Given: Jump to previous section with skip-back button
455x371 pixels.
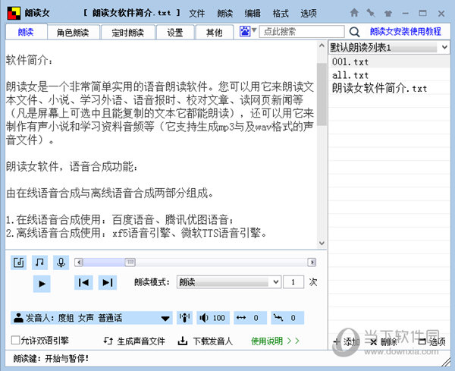Looking at the screenshot, I should [x=83, y=283].
